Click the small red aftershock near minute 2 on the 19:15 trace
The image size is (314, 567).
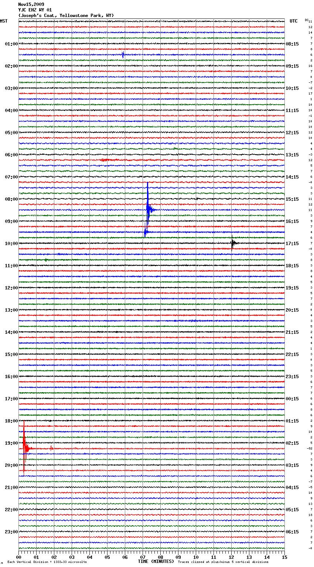(x=51, y=448)
